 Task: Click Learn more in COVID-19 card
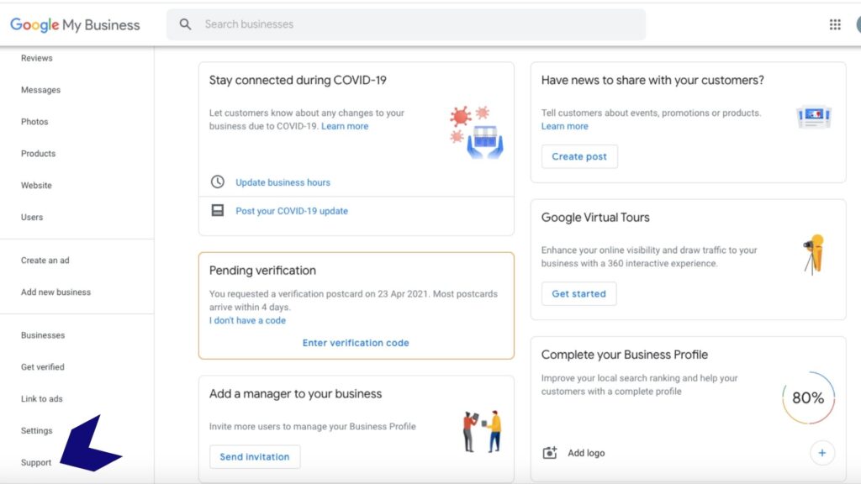pos(345,126)
